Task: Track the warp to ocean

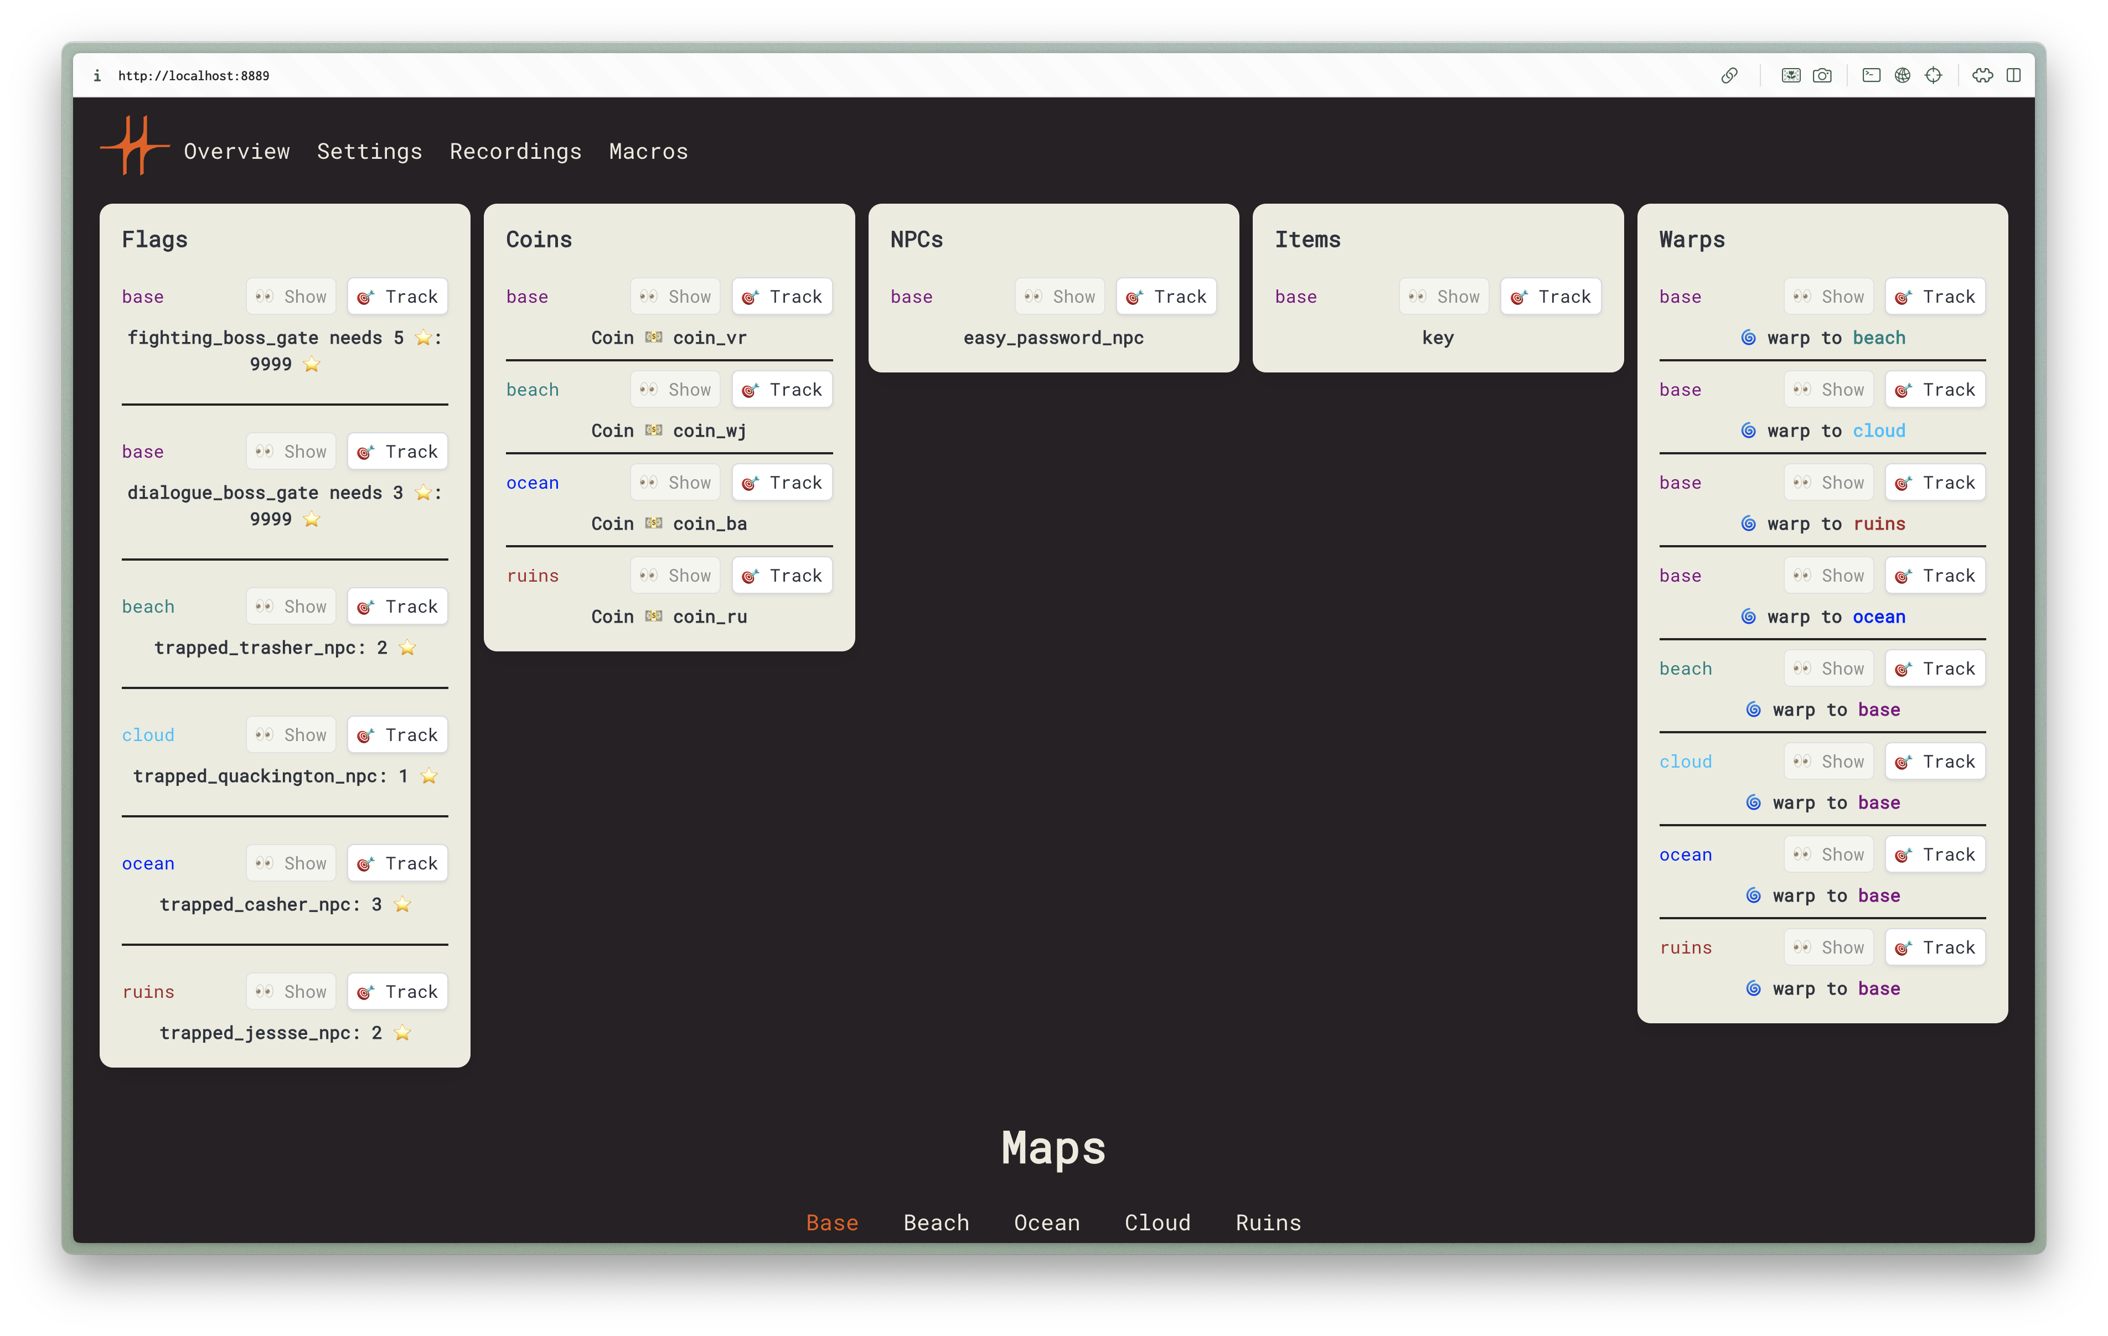Action: (x=1935, y=575)
